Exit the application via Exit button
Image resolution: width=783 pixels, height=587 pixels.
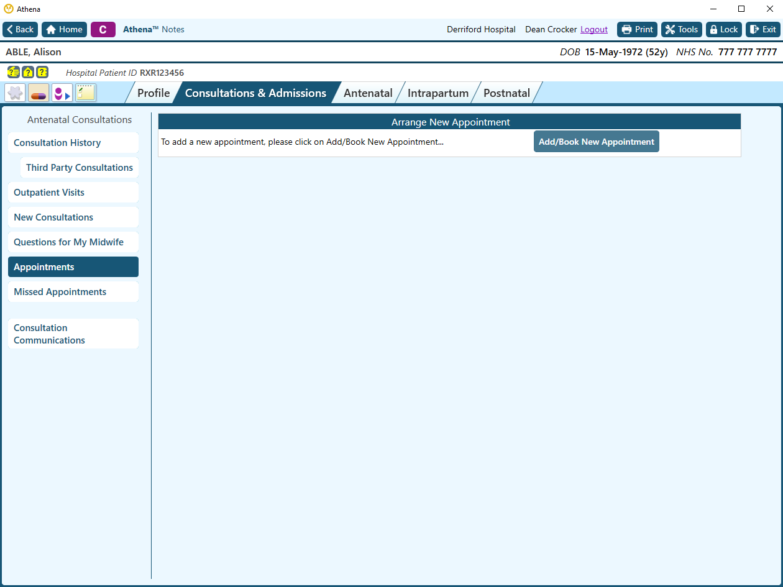tap(762, 29)
